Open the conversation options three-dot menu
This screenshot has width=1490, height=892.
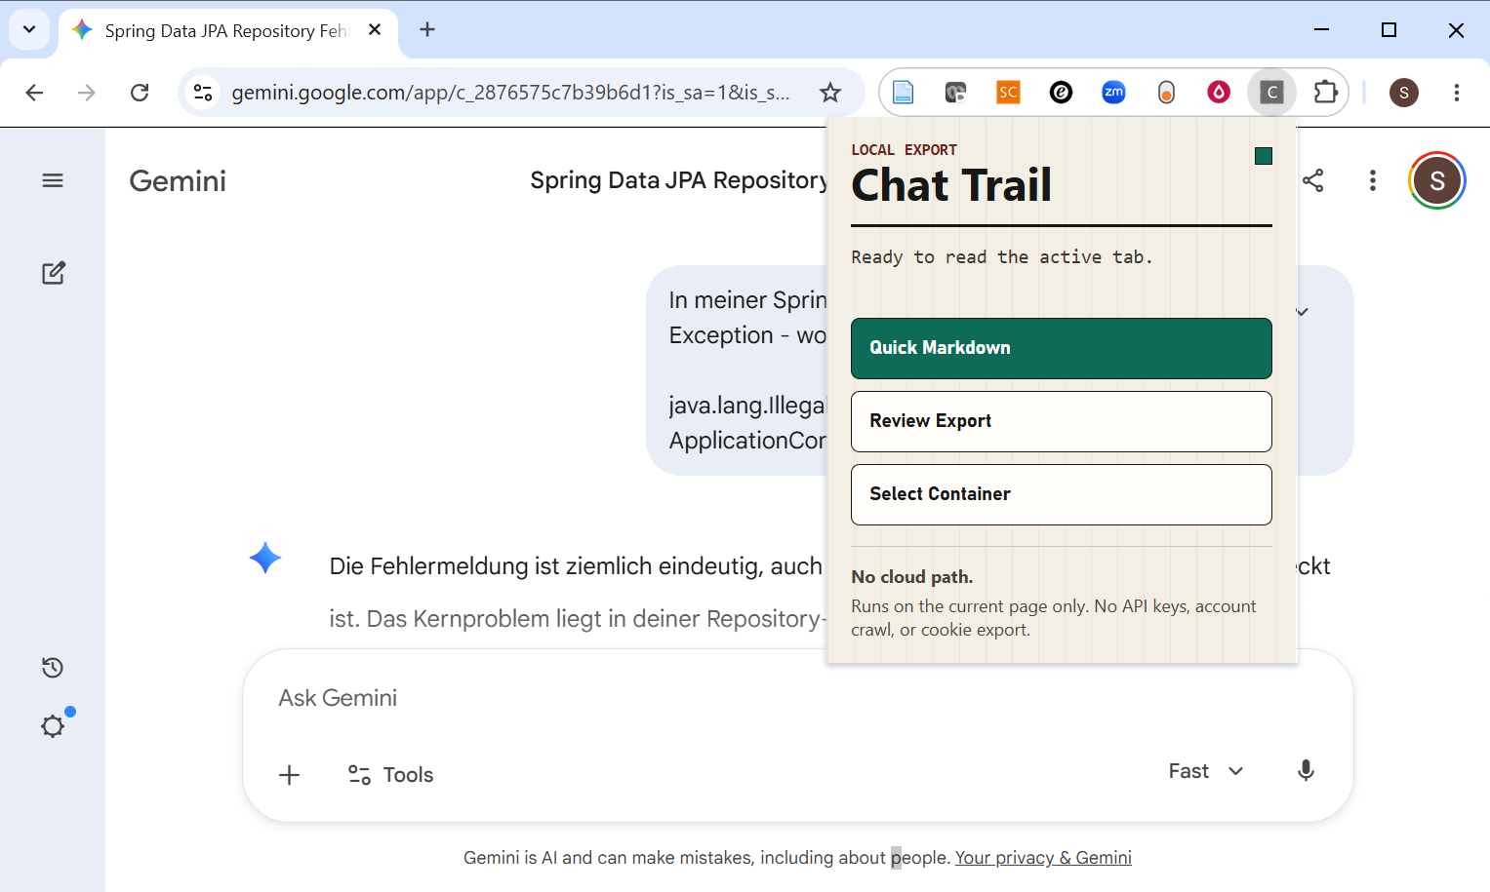coord(1373,180)
